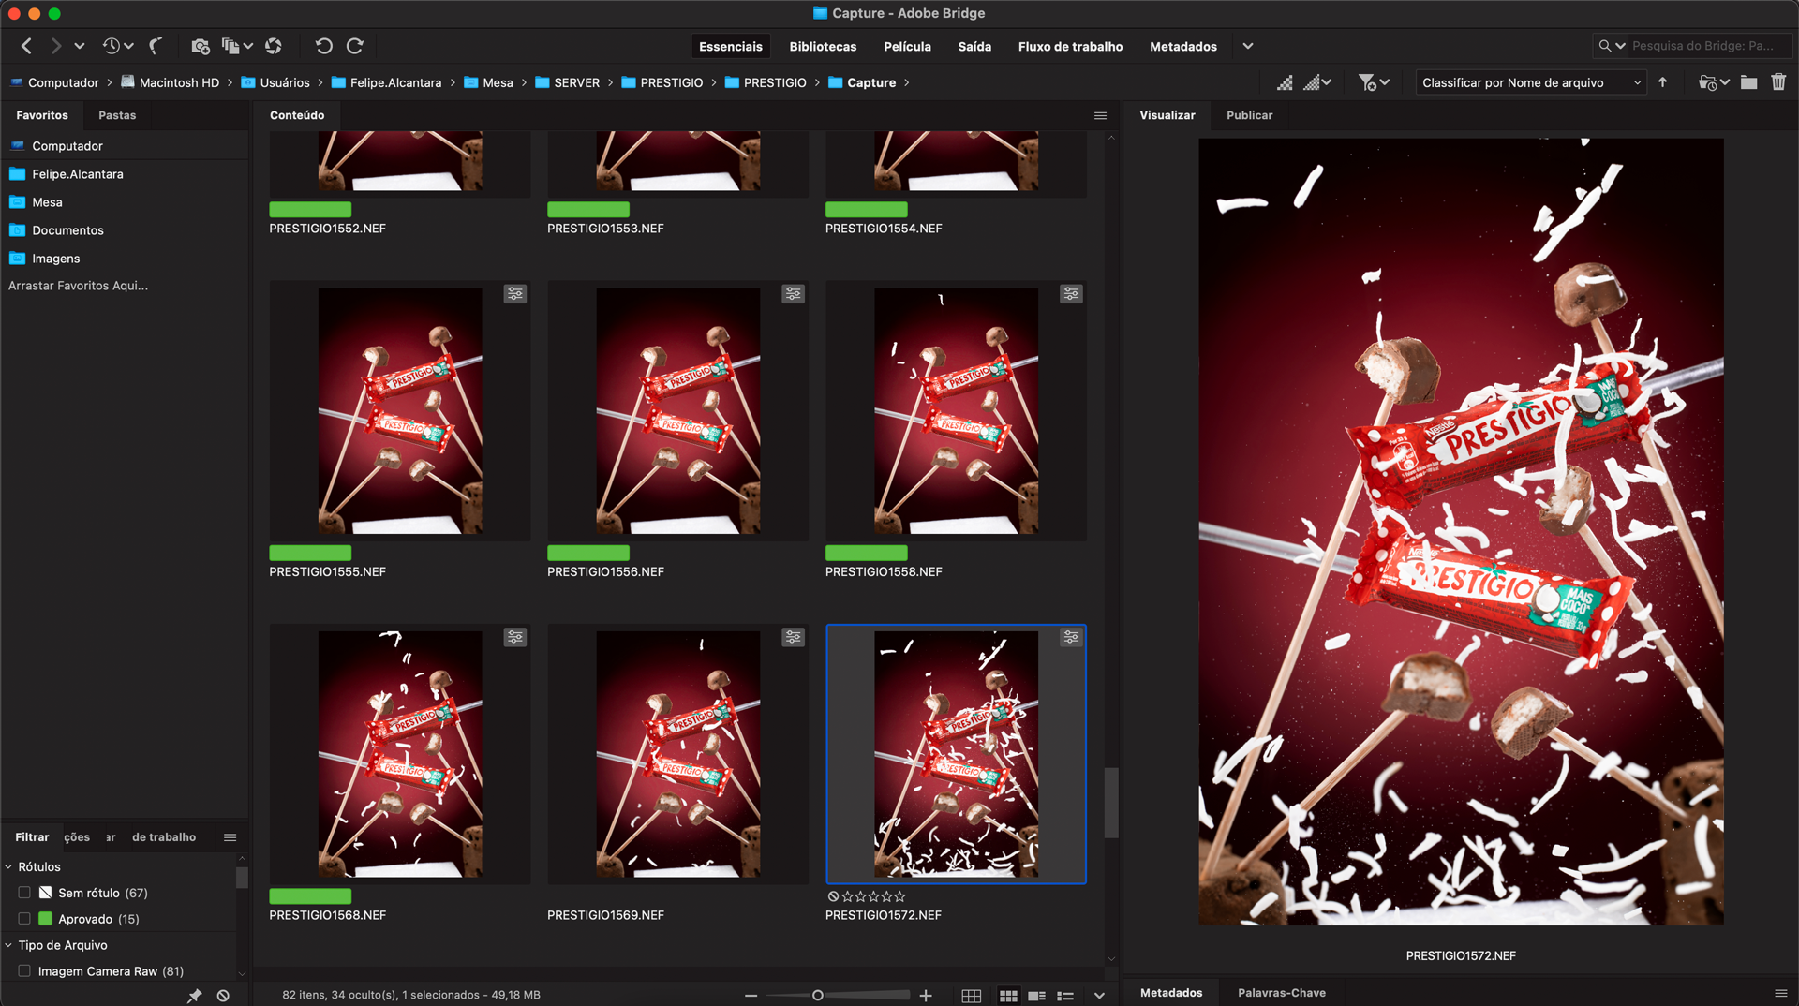
Task: Switch to Fluxo de trabalho workspace
Action: pyautogui.click(x=1070, y=46)
